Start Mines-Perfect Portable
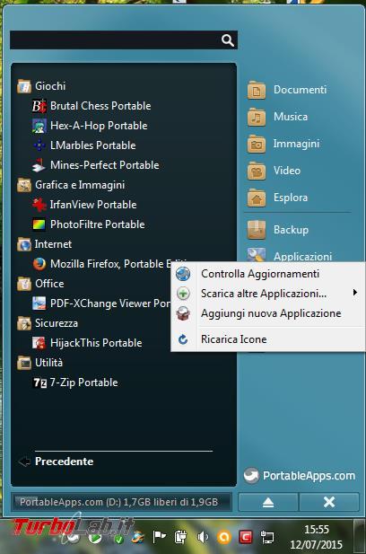The height and width of the screenshot is (554, 366). click(x=96, y=165)
